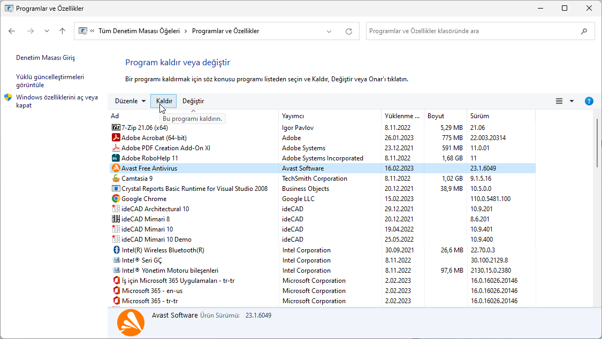Click the Camtasia 9 program icon
Screen dimensions: 602x339
[x=116, y=179]
